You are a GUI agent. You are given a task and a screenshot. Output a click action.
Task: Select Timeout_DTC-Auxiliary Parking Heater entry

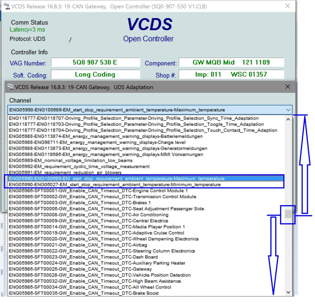click(146, 263)
